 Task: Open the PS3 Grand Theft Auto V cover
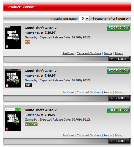(x=13, y=78)
